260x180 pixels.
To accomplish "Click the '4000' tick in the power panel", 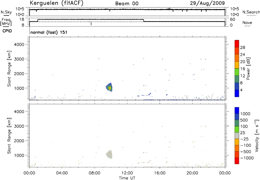I will point(19,45).
